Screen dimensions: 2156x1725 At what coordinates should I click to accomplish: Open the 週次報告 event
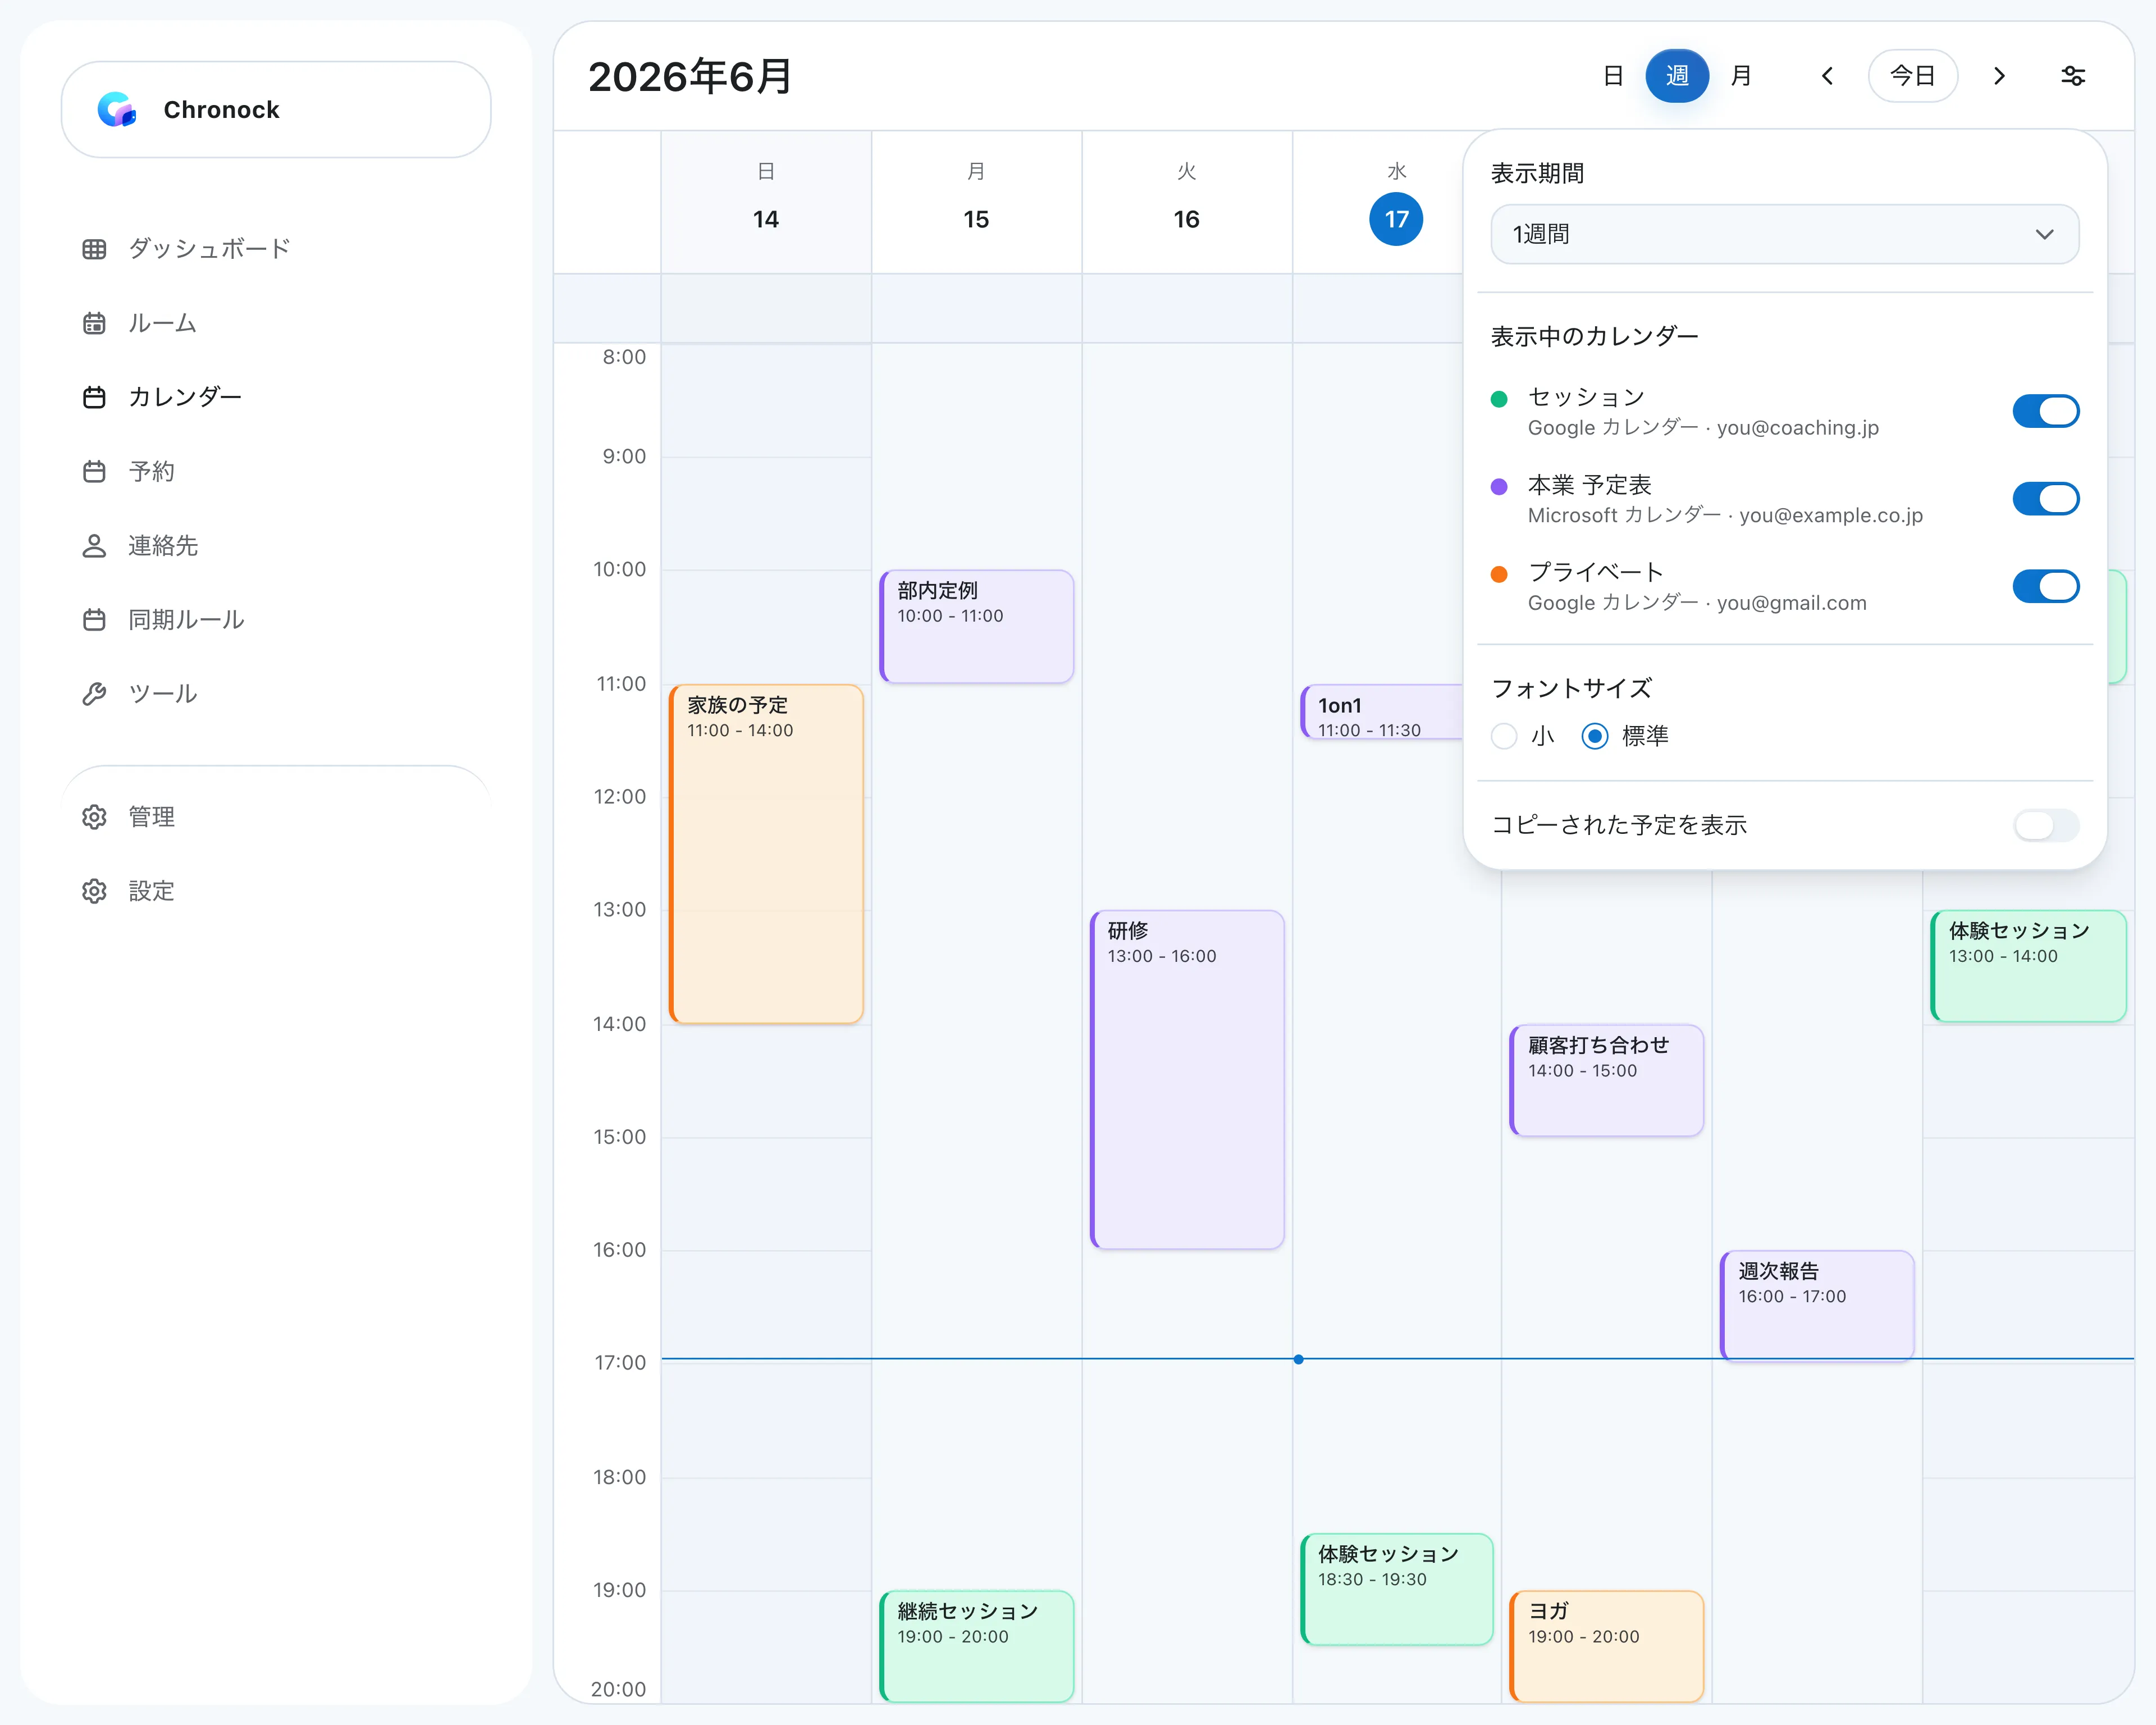pos(1818,1305)
